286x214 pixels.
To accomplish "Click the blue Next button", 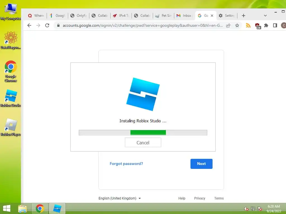I will point(201,164).
